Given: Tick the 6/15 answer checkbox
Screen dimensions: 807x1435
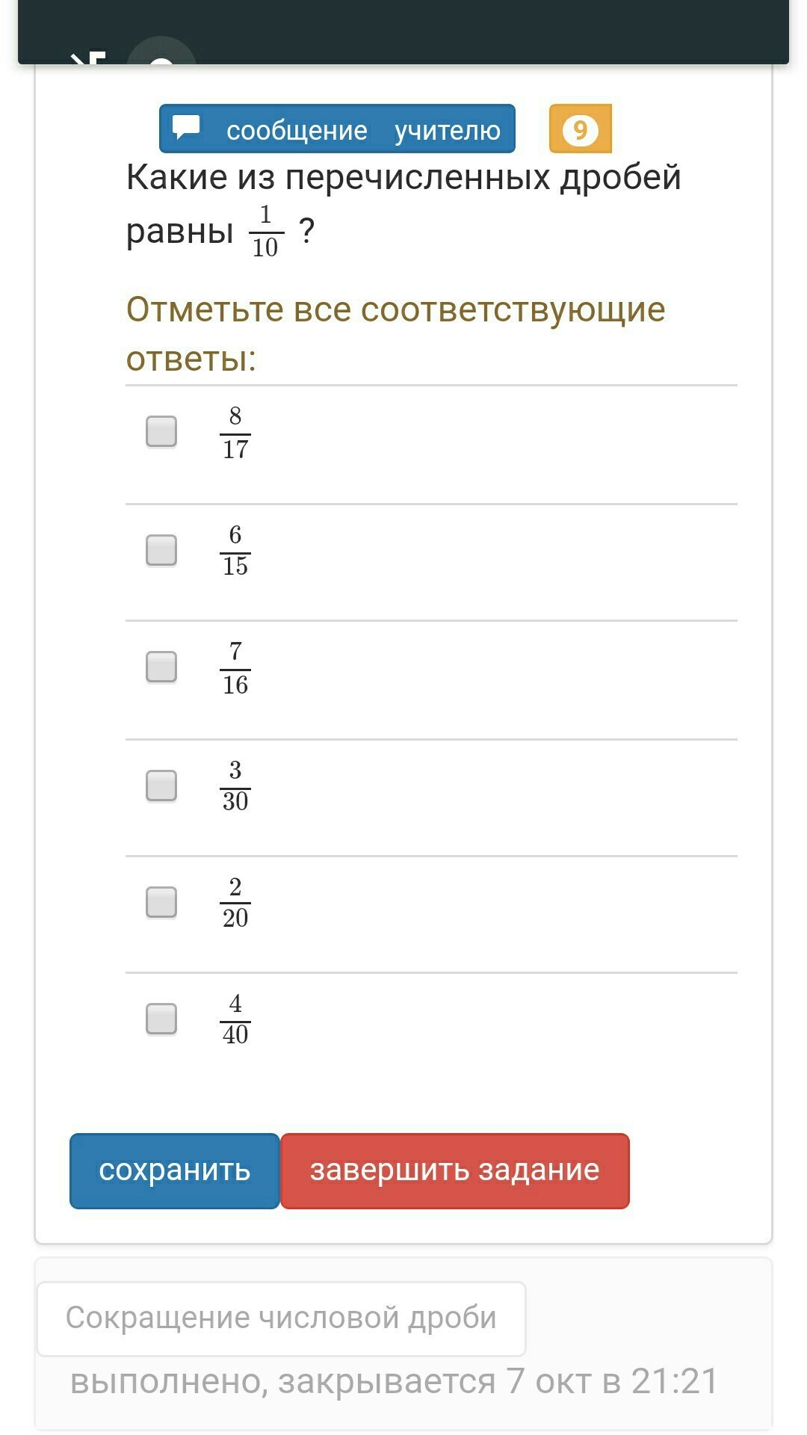Looking at the screenshot, I should click(161, 550).
